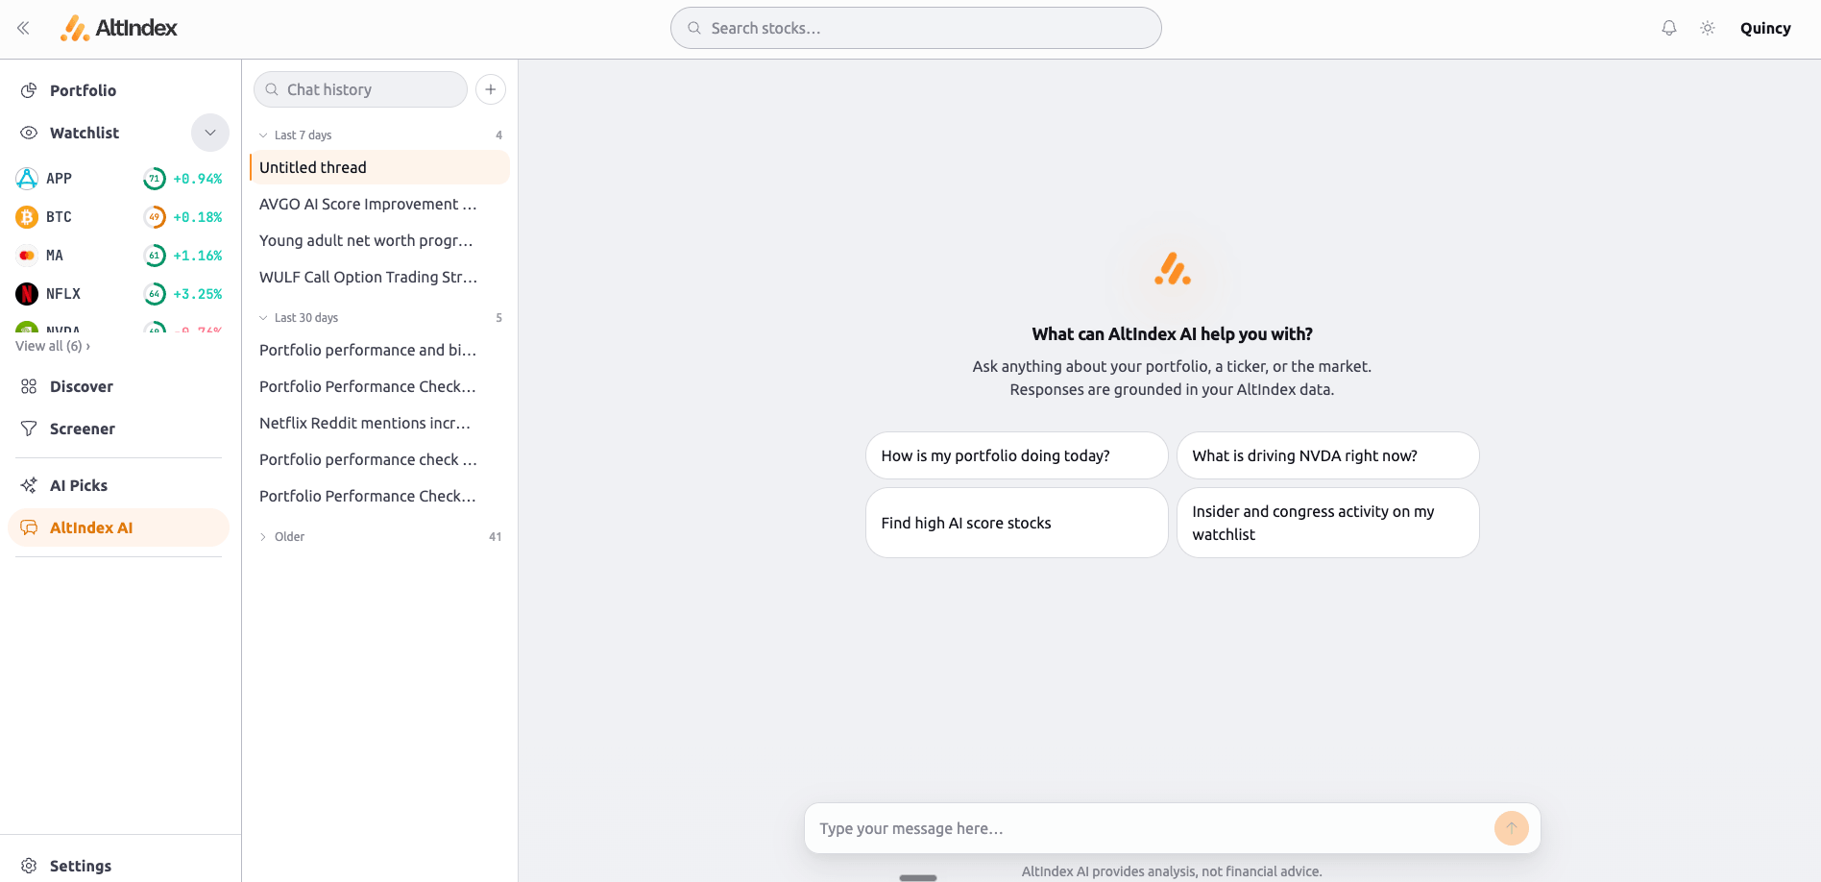Click the AltIndex AI center logo

1173,269
